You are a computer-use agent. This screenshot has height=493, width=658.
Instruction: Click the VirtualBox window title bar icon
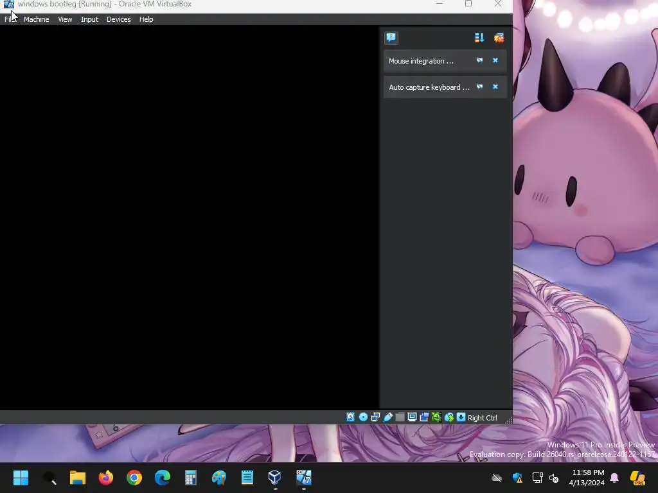click(x=8, y=4)
